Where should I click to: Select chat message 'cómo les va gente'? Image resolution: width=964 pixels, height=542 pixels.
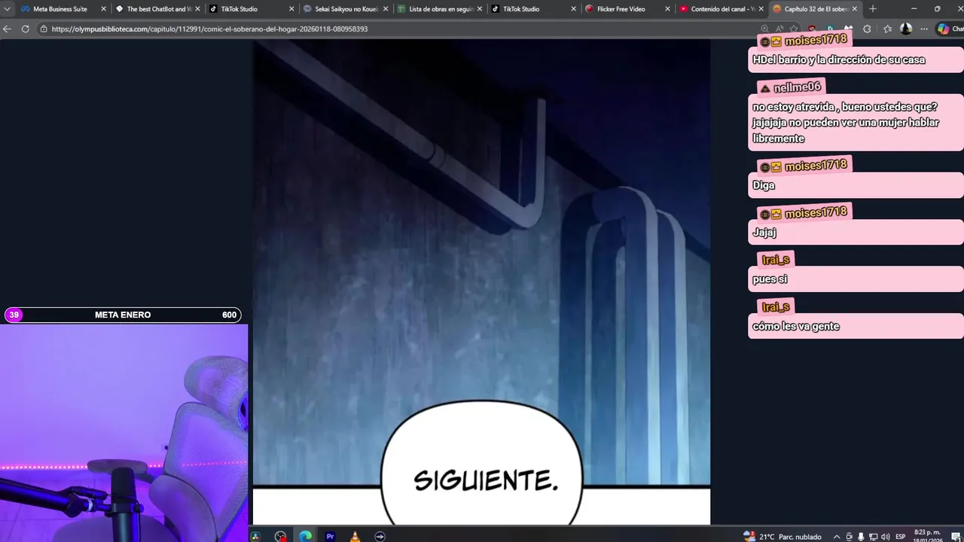[x=856, y=326]
